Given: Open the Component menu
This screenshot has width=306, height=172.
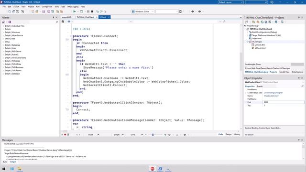Looking at the screenshot, I should (47, 7).
